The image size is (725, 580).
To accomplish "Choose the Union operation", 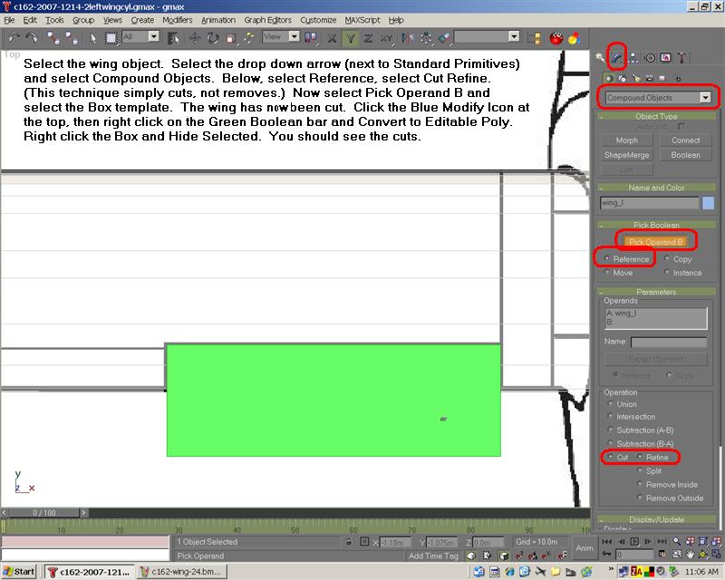I will point(622,404).
